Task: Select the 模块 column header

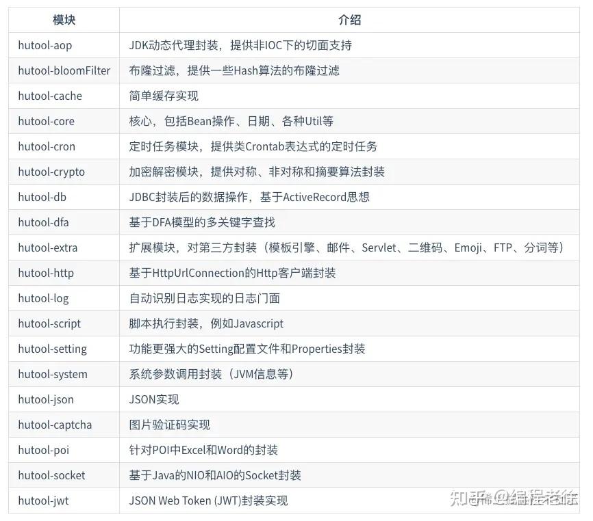Action: [64, 20]
